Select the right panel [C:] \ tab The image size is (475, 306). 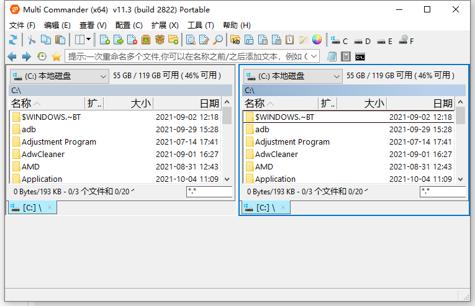[x=266, y=207]
